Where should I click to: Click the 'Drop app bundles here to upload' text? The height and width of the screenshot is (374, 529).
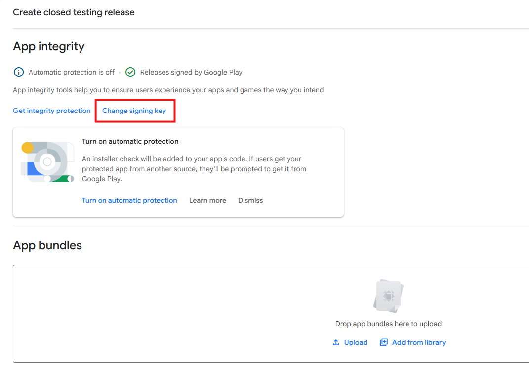(388, 324)
